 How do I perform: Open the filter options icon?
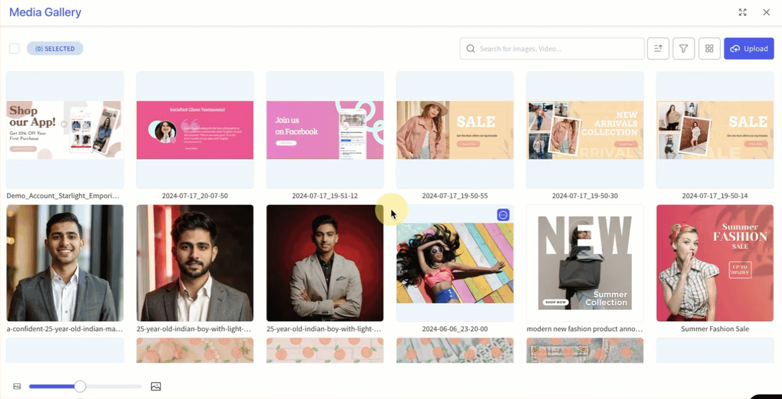683,48
